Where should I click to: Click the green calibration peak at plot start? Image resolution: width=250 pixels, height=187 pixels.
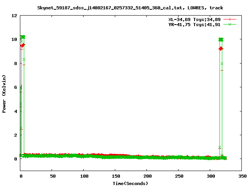(x=23, y=37)
